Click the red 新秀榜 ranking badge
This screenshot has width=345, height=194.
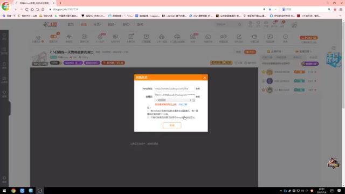113,63
